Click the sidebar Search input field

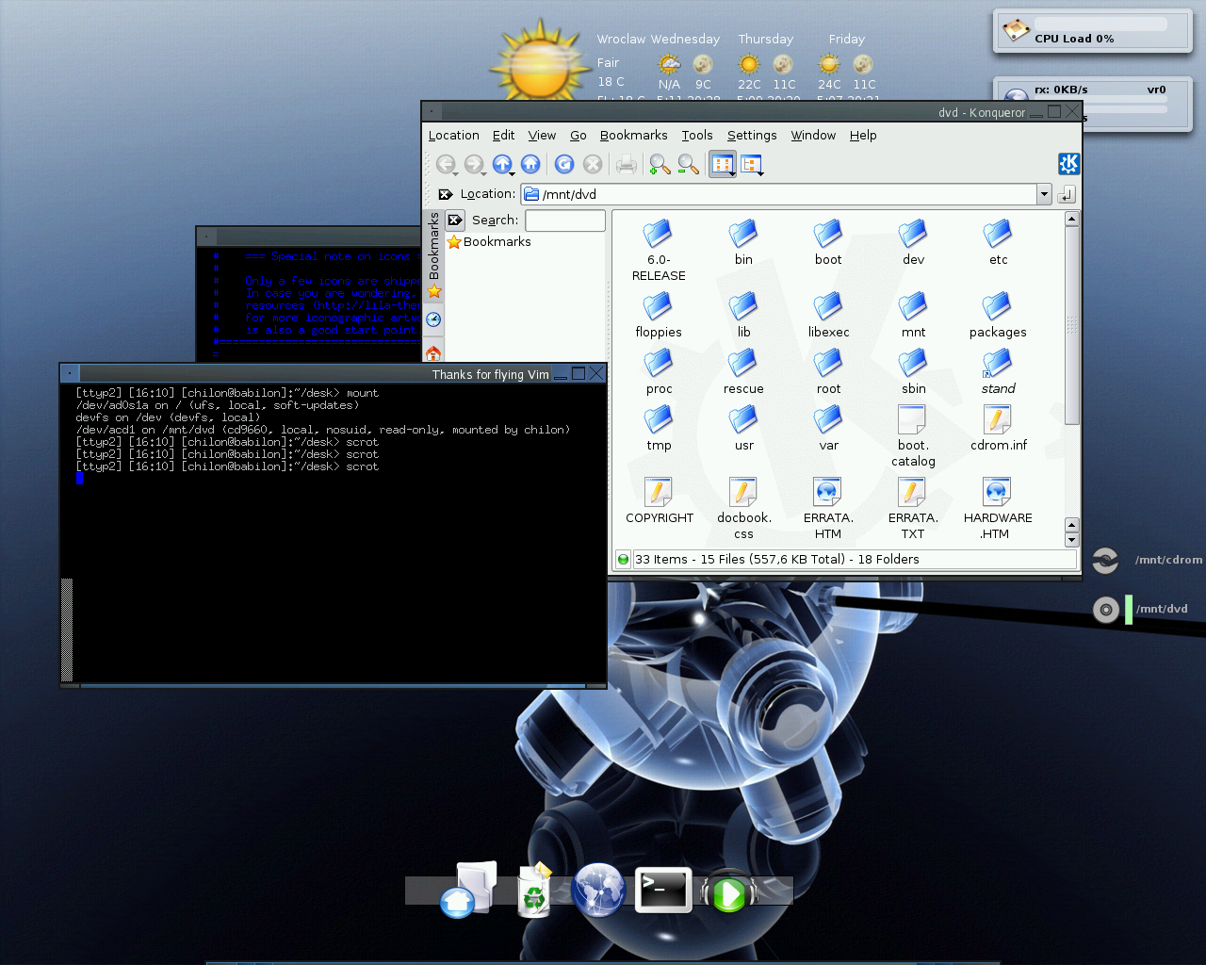pyautogui.click(x=564, y=221)
